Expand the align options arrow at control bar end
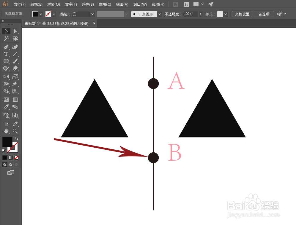The width and height of the screenshot is (296, 225). click(285, 14)
